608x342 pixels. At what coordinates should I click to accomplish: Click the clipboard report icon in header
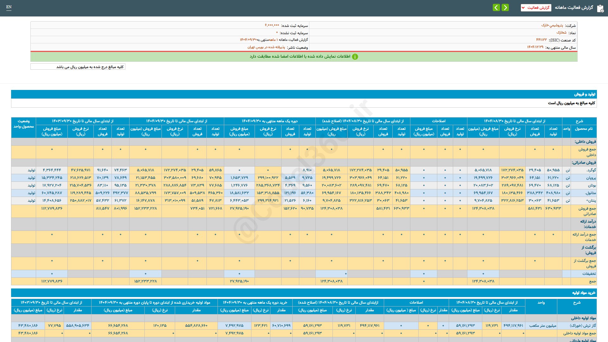point(600,8)
